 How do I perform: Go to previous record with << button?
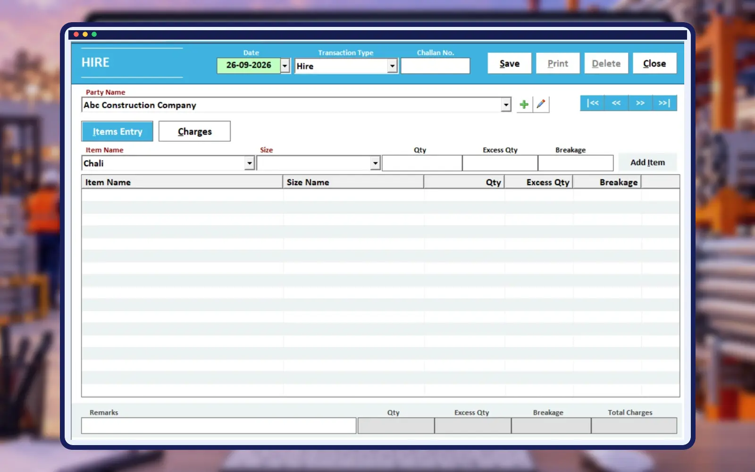616,103
